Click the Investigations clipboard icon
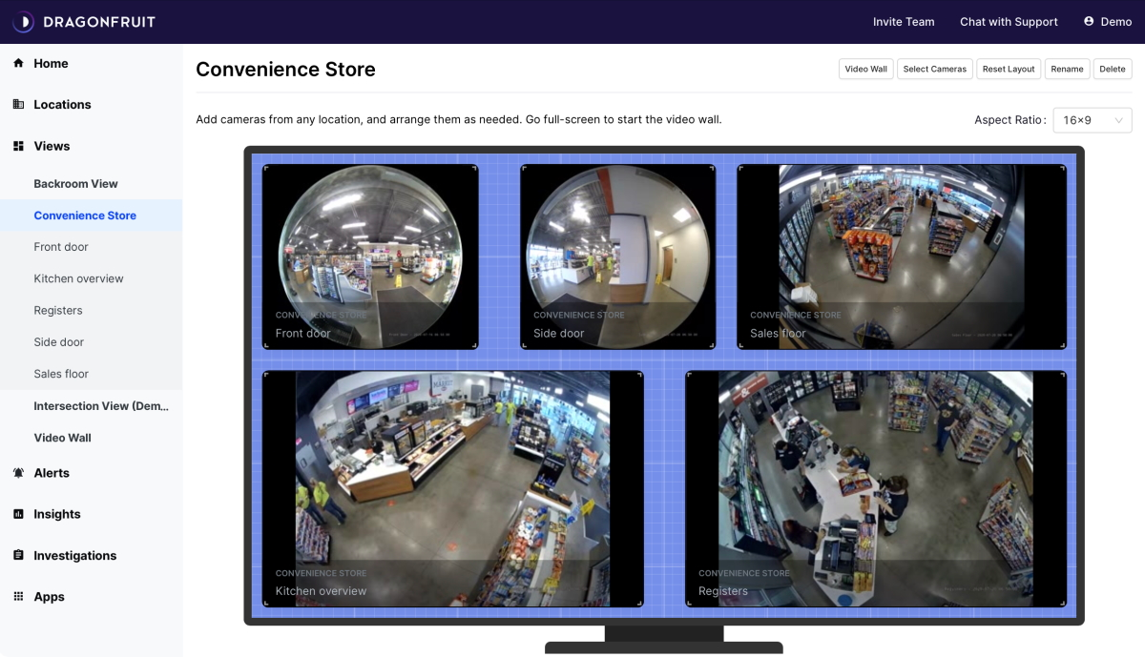Viewport: 1145px width, 657px height. [x=18, y=555]
